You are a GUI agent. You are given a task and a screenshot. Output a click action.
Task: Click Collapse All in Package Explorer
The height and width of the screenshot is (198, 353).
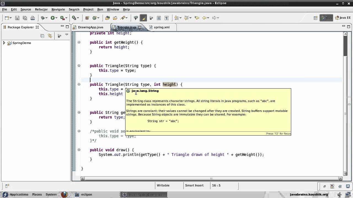point(42,36)
